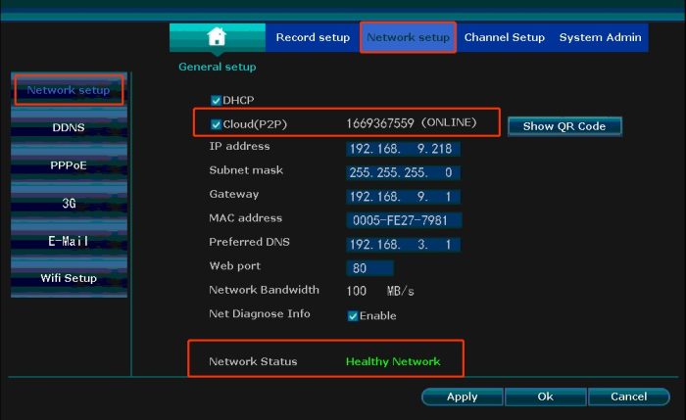Open the Channel Setup tab
The image size is (686, 420).
[504, 38]
